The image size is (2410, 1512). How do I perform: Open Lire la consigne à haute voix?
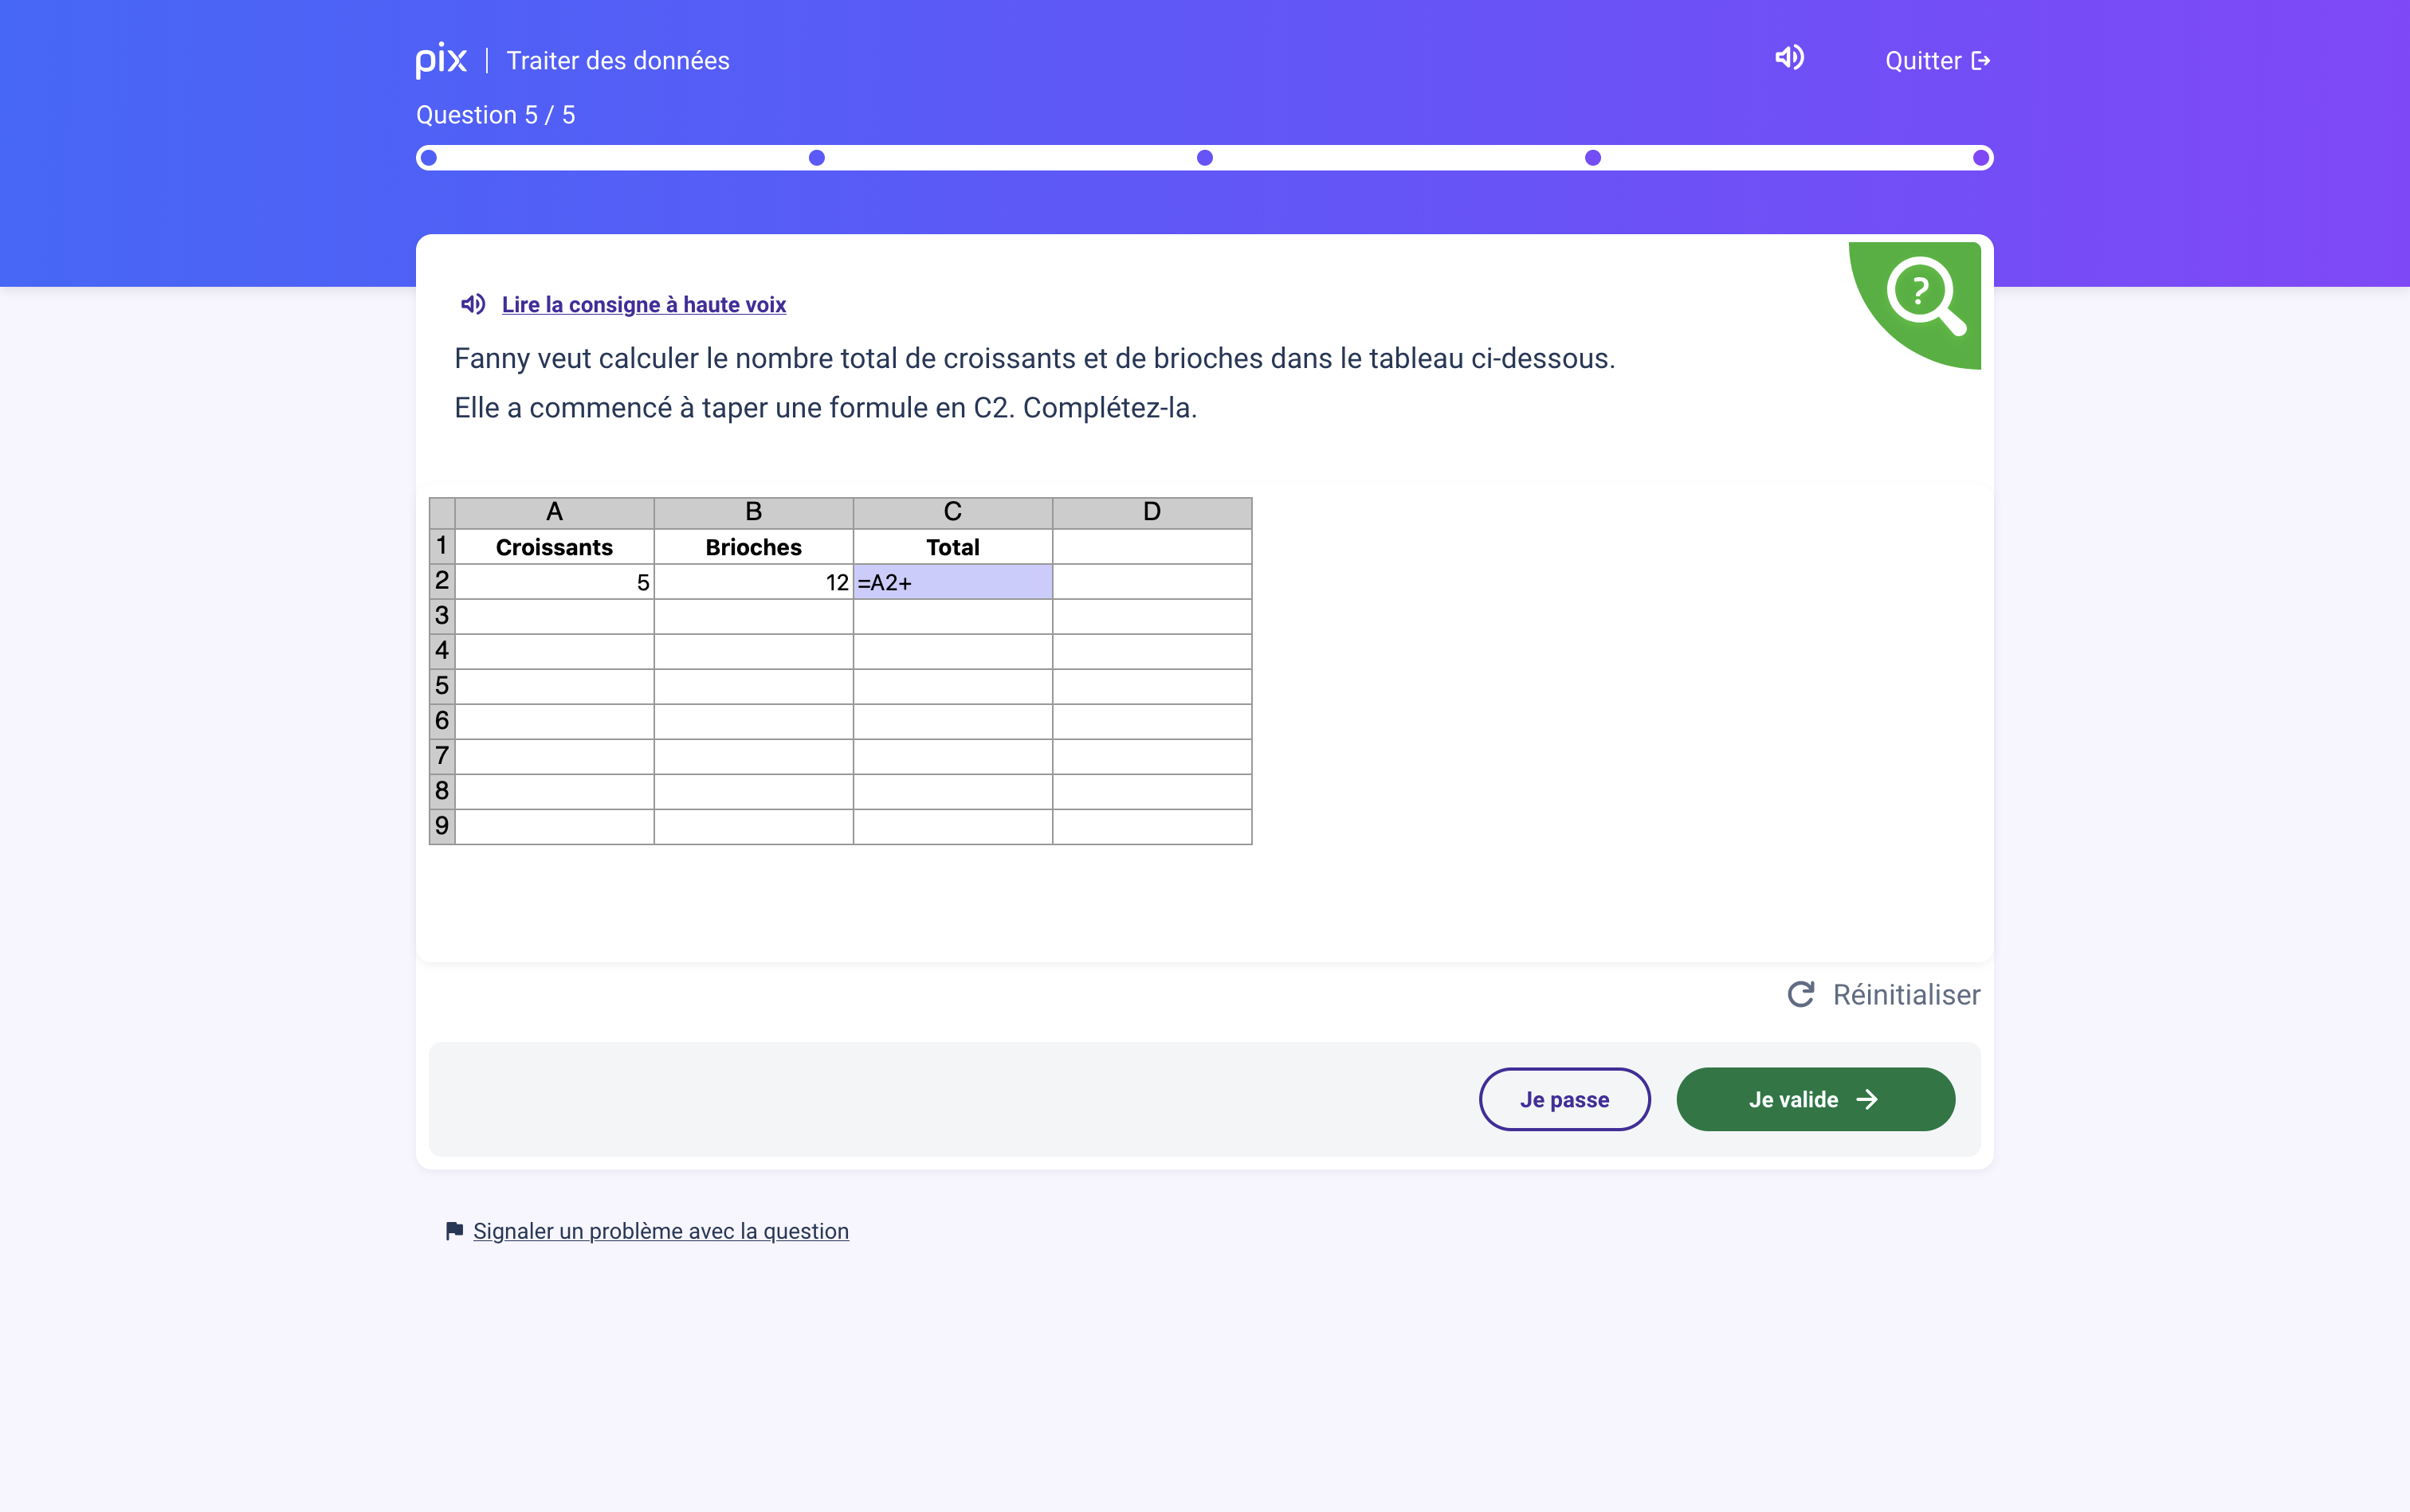coord(642,304)
